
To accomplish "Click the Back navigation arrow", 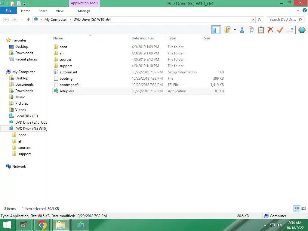I will pos(6,20).
